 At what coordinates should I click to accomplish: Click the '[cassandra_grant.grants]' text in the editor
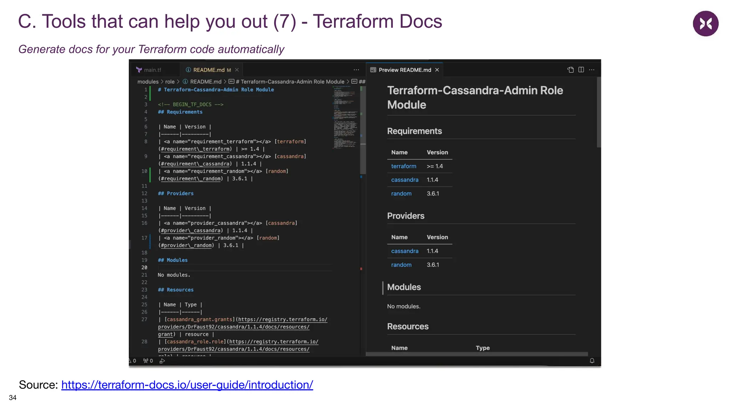point(200,320)
